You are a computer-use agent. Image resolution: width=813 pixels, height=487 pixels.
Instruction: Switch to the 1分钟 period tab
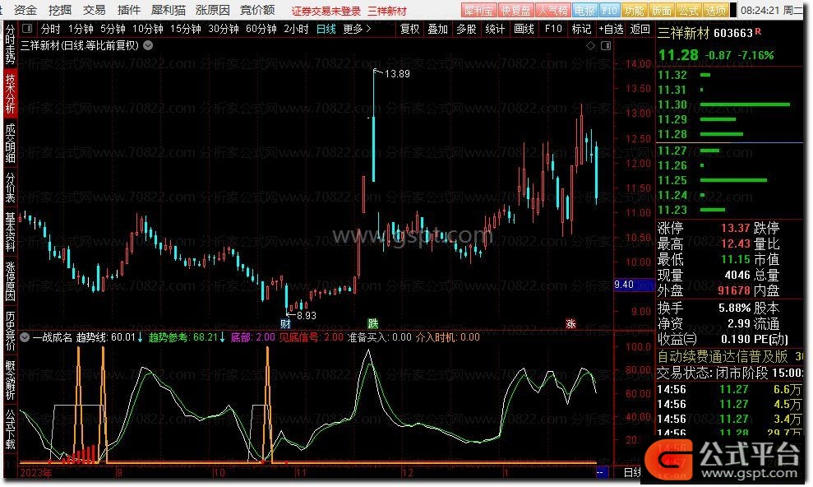[81, 29]
